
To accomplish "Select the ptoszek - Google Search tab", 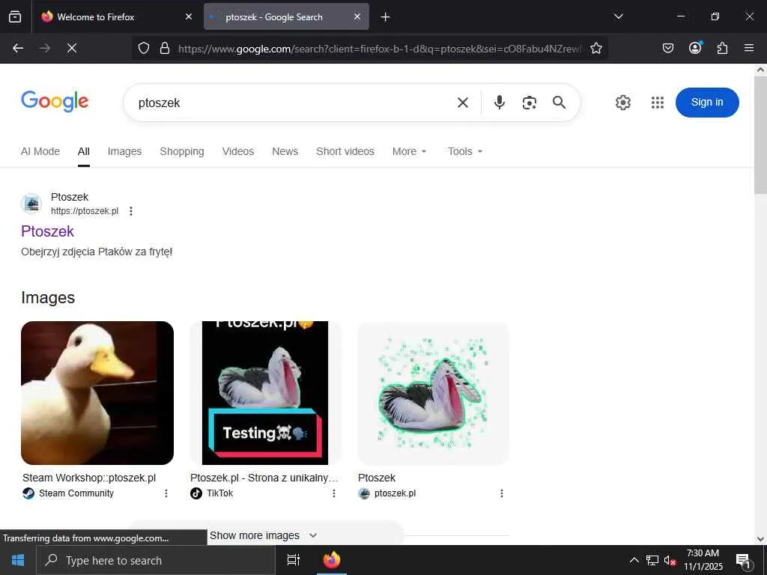I will [x=286, y=16].
